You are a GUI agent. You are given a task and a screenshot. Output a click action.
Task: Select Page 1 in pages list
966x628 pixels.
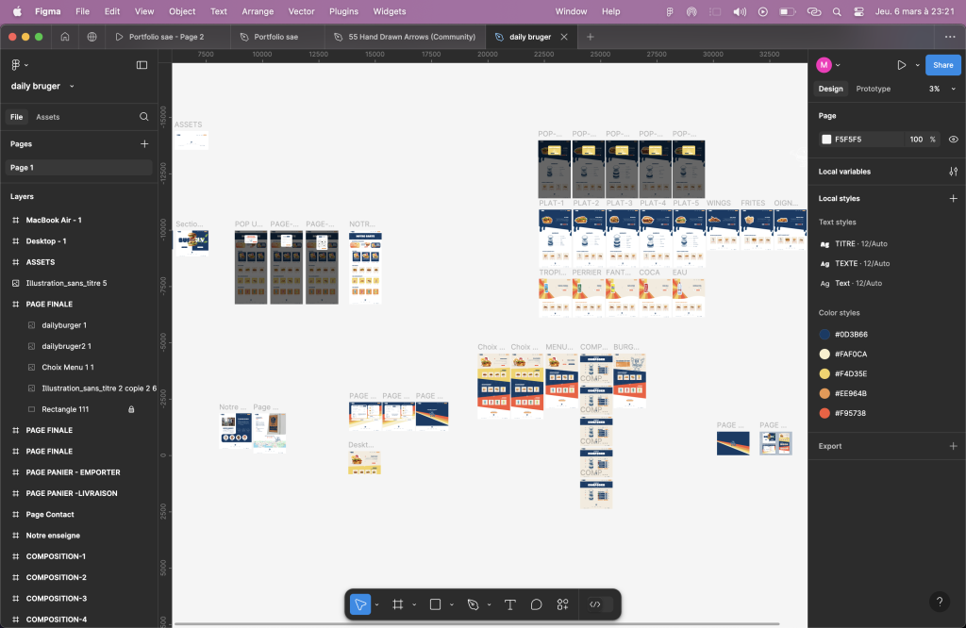[x=79, y=168]
